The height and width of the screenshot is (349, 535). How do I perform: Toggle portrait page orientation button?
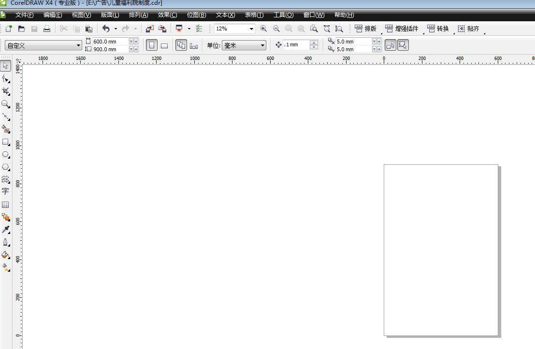point(152,45)
